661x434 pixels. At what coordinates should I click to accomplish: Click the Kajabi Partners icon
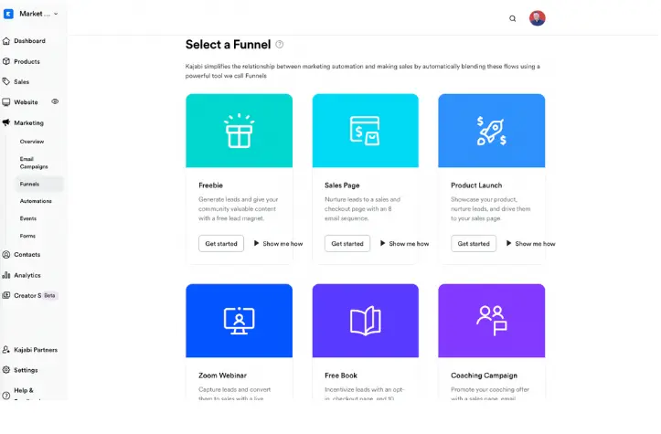6,350
